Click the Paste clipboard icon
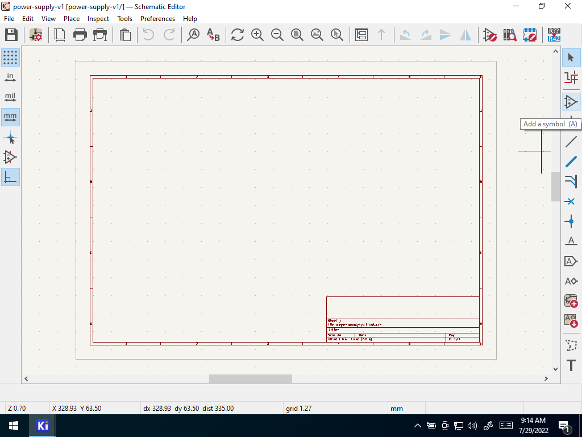 [x=126, y=35]
